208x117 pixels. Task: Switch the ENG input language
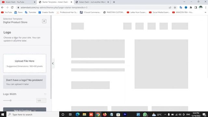click(x=188, y=114)
